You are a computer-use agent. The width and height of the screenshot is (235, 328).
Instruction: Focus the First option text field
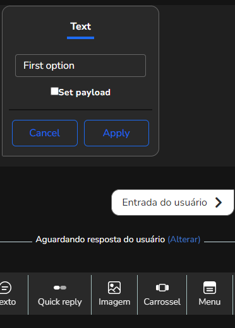tap(80, 66)
